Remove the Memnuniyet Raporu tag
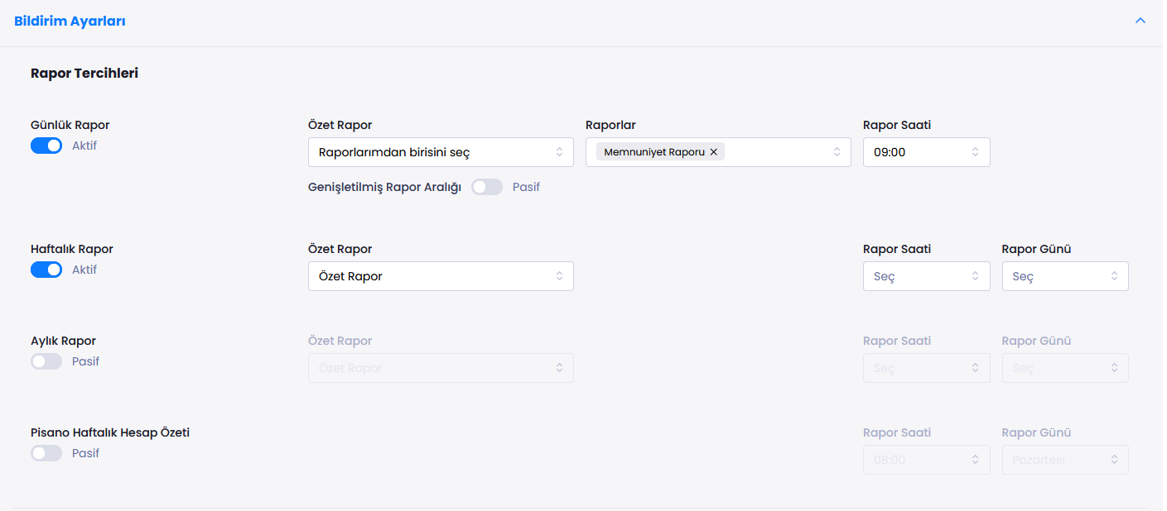 point(714,152)
